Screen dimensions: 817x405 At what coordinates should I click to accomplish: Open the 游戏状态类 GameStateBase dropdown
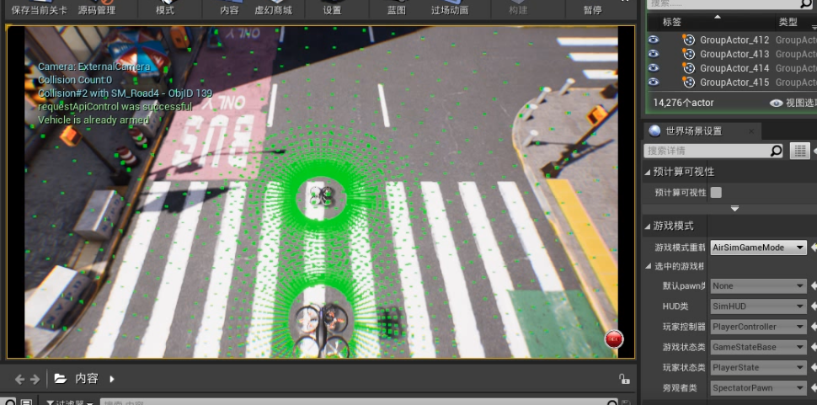click(x=759, y=347)
